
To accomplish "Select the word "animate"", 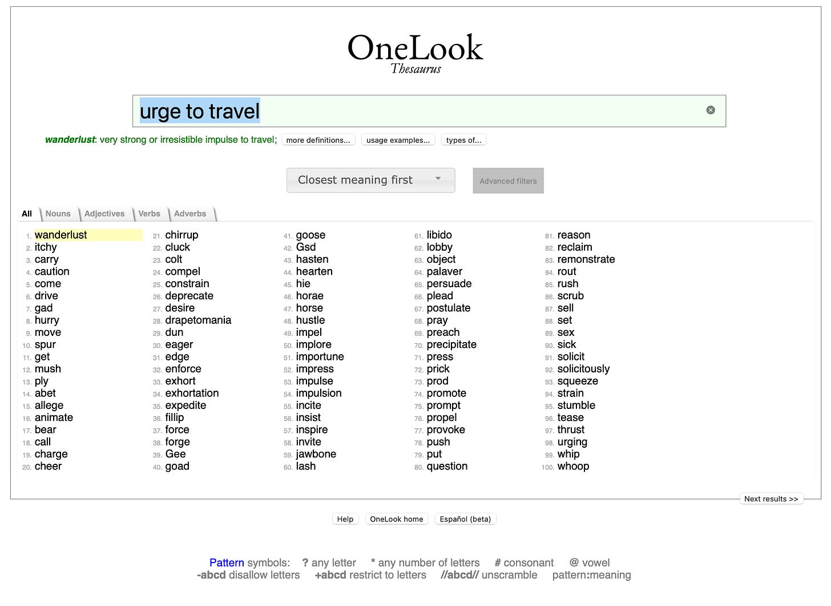I will [54, 418].
